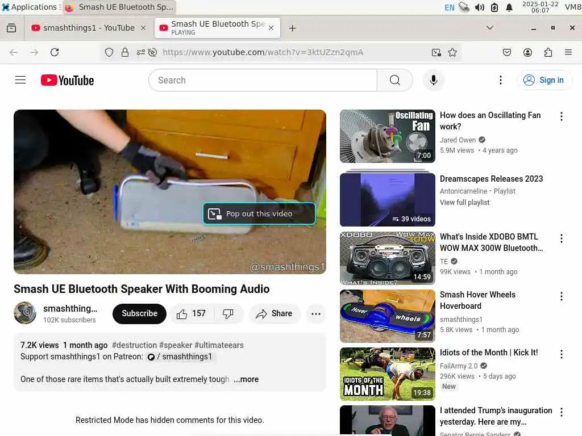Open #ultimateears hashtag link
582x436 pixels.
pos(219,345)
